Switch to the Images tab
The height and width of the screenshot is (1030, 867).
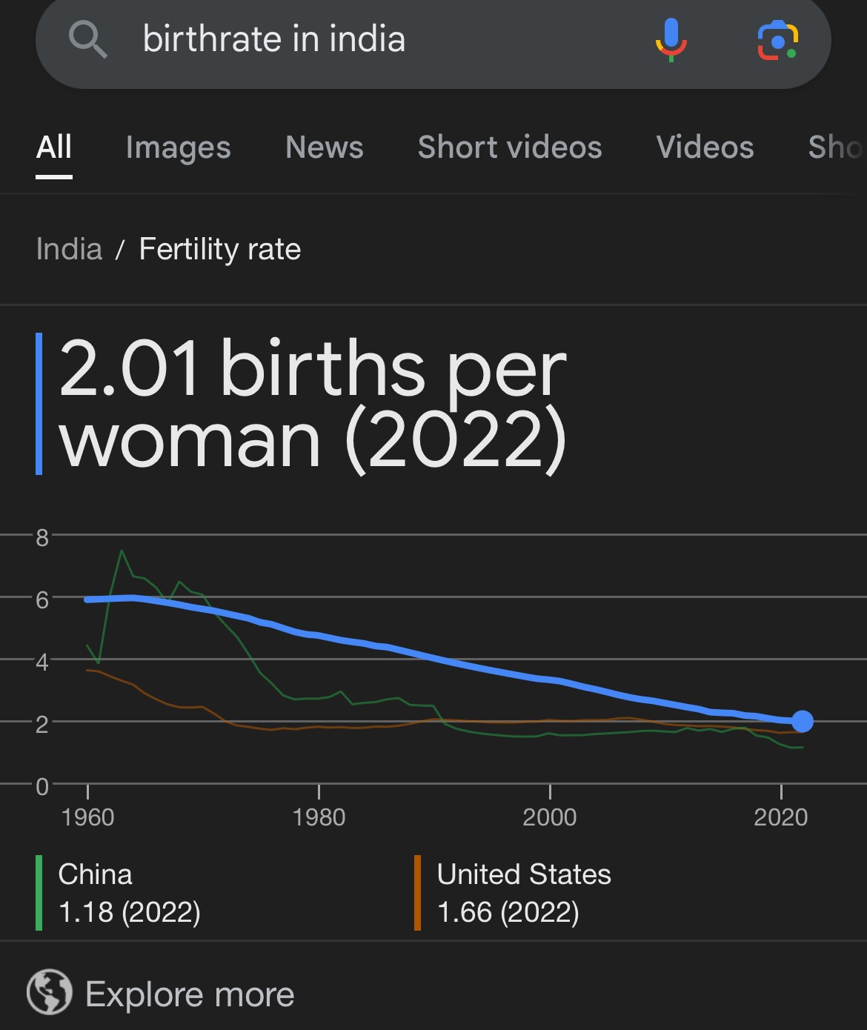178,147
